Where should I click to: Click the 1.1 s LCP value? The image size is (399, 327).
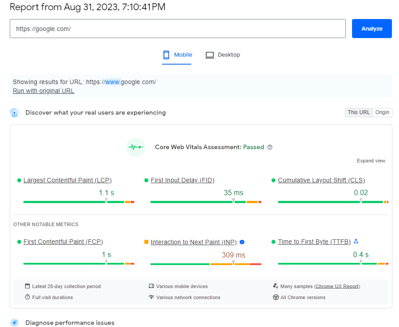106,193
